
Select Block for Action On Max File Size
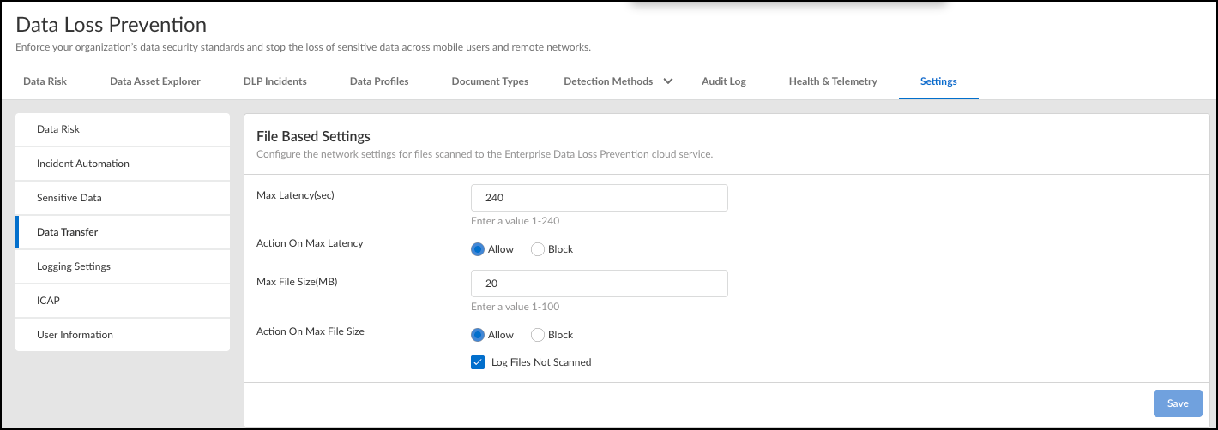538,335
